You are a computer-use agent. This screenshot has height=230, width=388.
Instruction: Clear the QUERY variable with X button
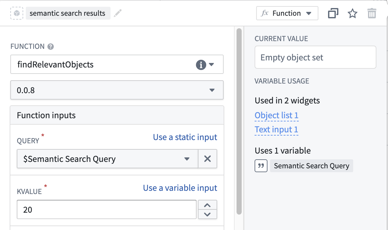coord(208,159)
